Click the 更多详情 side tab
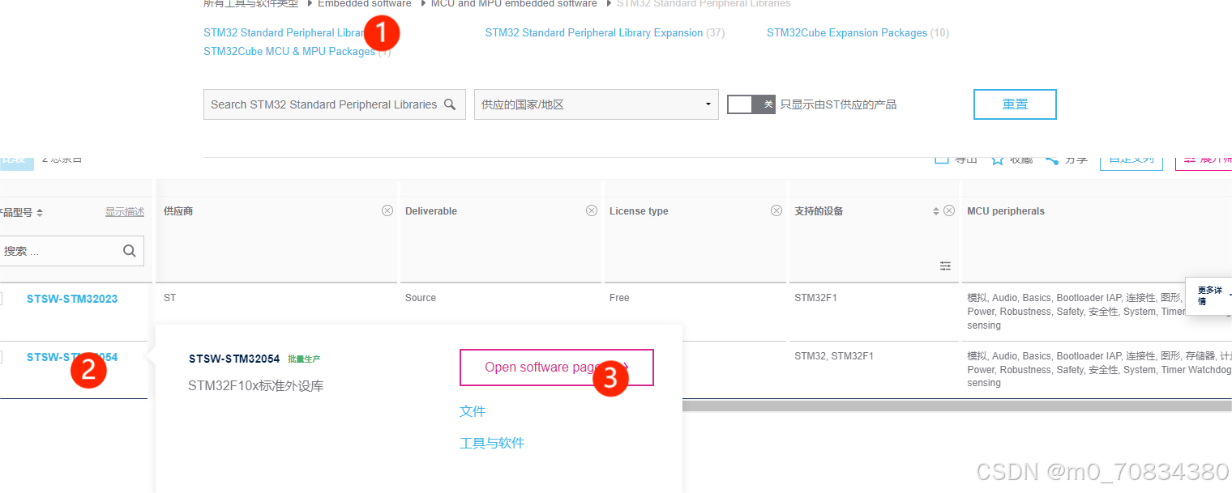Screen dimensions: 1232x493 pyautogui.click(x=1208, y=295)
